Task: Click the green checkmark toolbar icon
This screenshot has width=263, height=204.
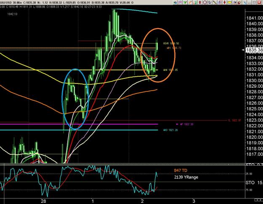Action: point(185,3)
